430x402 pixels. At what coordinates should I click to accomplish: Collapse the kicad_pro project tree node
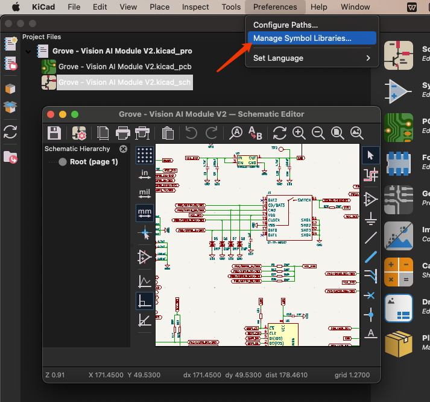tap(28, 51)
